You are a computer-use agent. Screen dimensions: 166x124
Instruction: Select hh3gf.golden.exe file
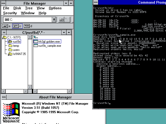coord(49,42)
